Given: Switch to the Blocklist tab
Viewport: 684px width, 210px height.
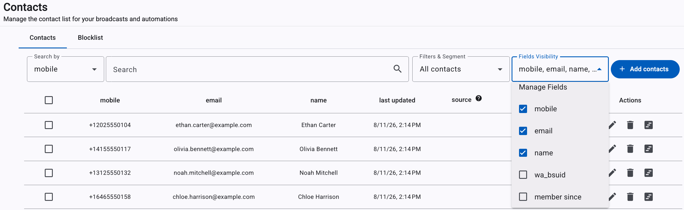Looking at the screenshot, I should (90, 37).
